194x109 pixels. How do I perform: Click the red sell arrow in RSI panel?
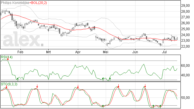(x=8, y=59)
